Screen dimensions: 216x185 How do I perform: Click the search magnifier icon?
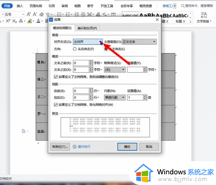click(183, 6)
